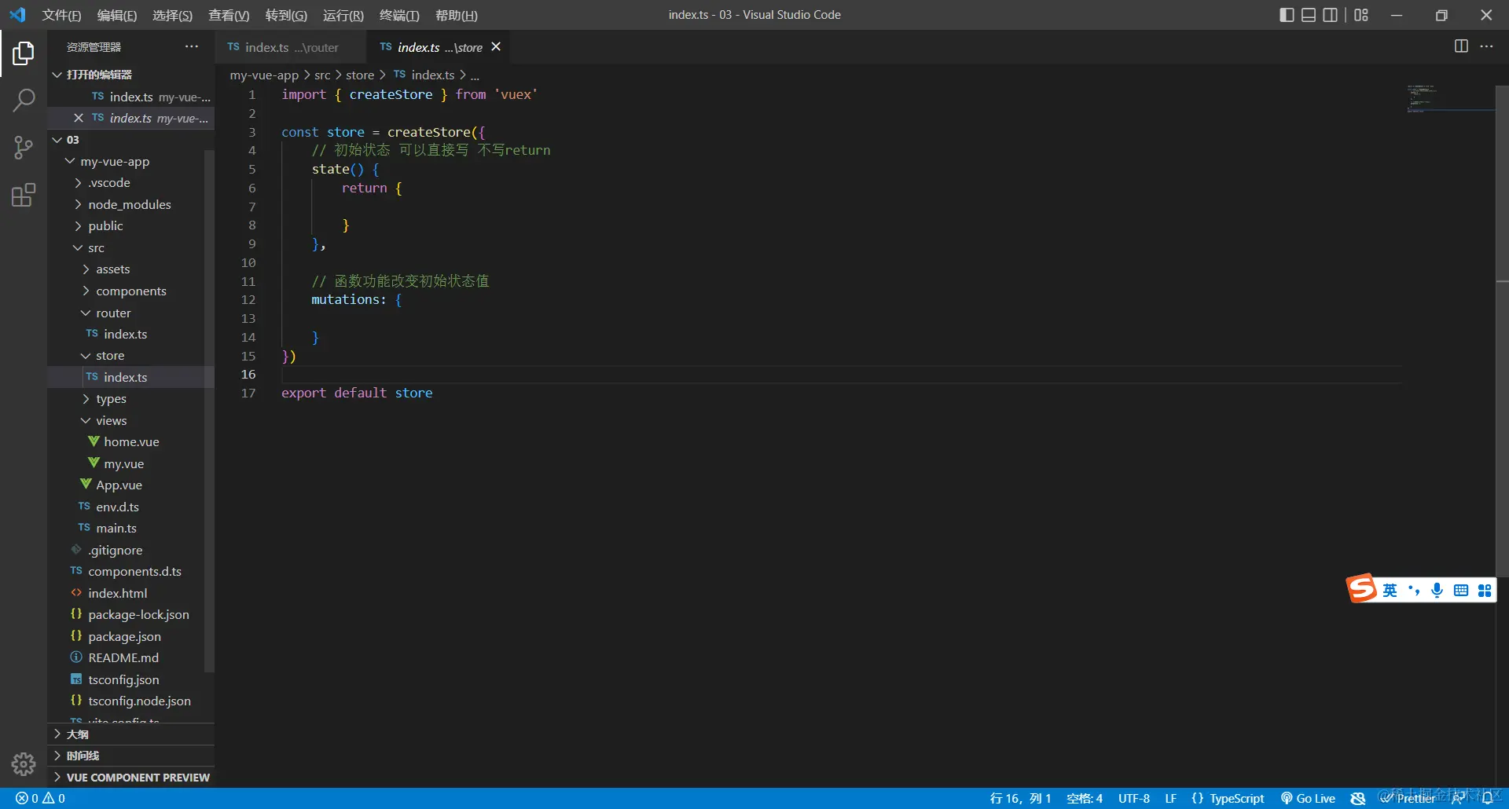Image resolution: width=1509 pixels, height=809 pixels.
Task: Toggle Sogou punctuation mode icon
Action: coord(1414,591)
